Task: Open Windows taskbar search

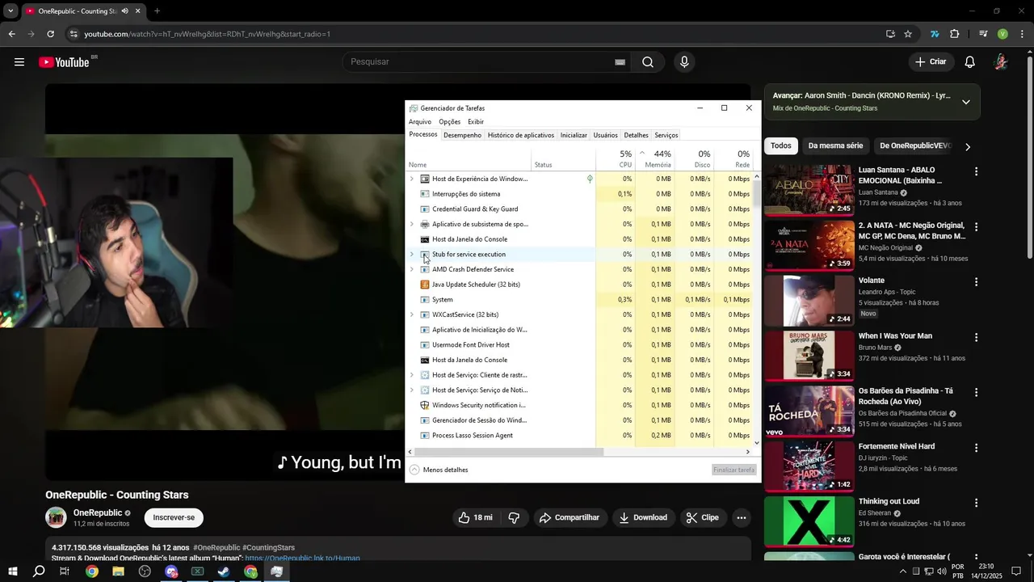Action: click(x=39, y=571)
